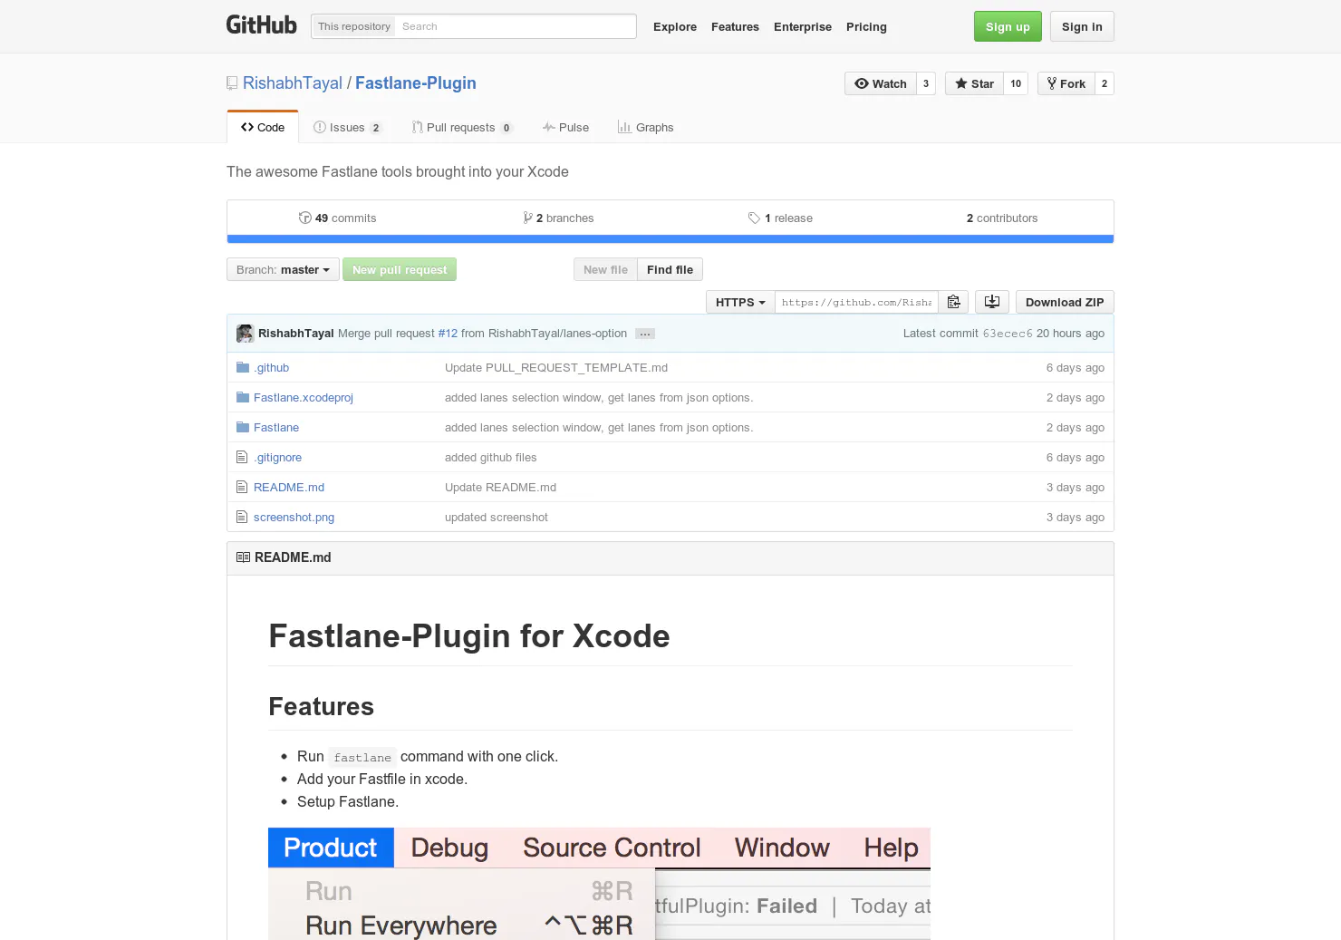Viewport: 1341px width, 940px height.
Task: Fork the repository
Action: (x=1066, y=83)
